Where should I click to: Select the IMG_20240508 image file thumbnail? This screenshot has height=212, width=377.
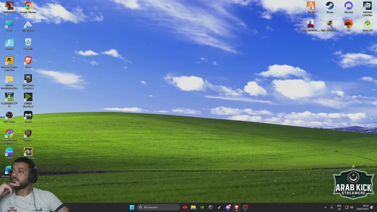pyautogui.click(x=330, y=26)
